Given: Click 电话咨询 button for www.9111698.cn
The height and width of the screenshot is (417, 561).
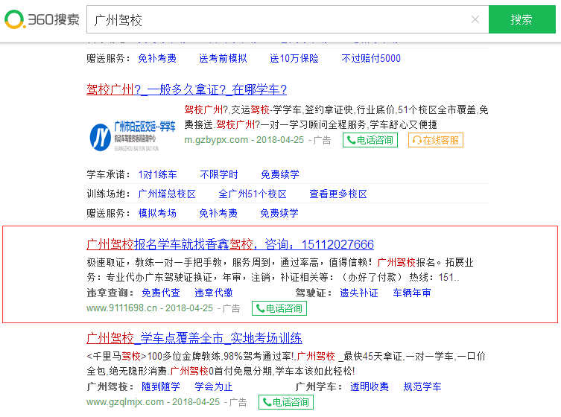Looking at the screenshot, I should (279, 308).
